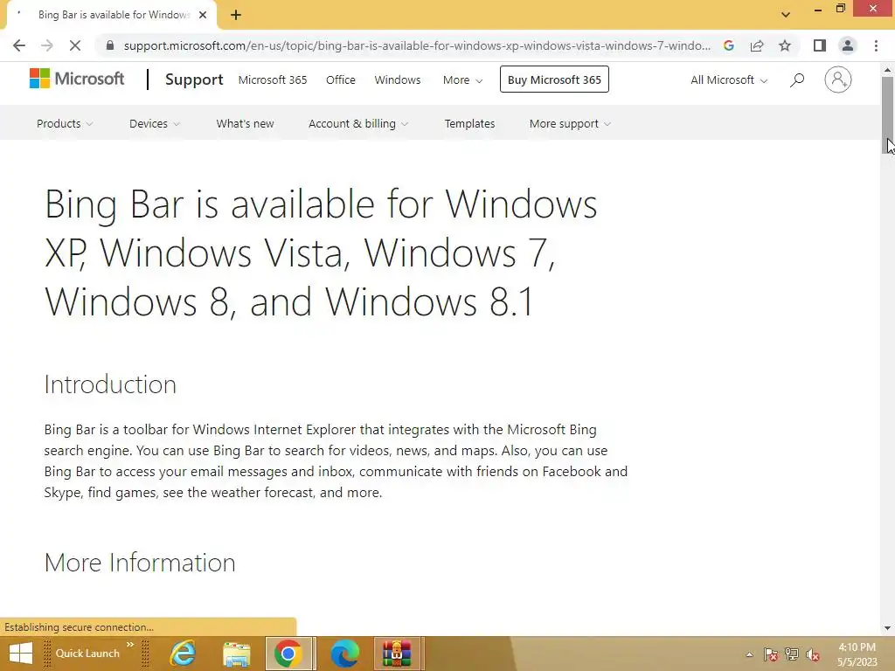This screenshot has height=671, width=895.
Task: Expand the Devices menu
Action: [155, 123]
